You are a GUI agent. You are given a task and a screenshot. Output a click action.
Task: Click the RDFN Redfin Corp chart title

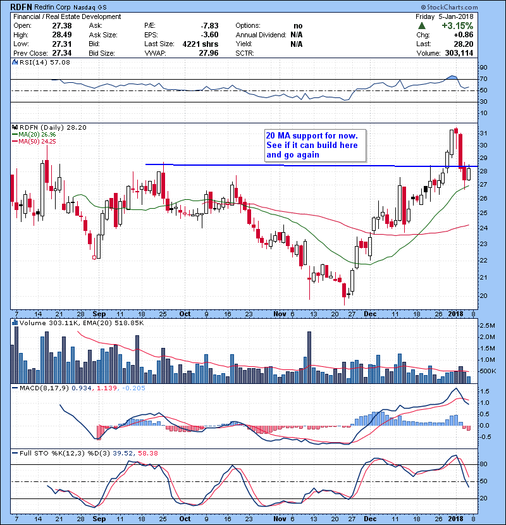[x=58, y=7]
